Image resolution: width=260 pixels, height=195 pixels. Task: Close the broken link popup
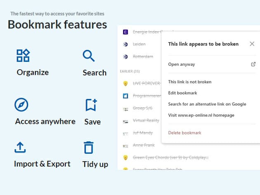coord(252,44)
